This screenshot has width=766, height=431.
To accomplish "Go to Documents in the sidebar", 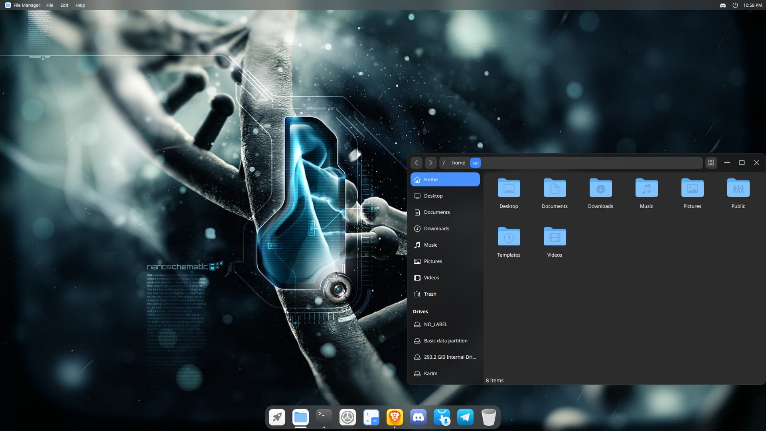I will click(x=445, y=212).
